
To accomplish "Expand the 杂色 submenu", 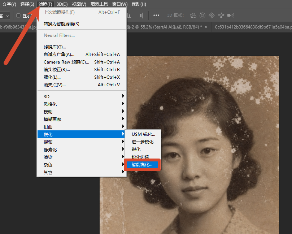I will click(82, 165).
